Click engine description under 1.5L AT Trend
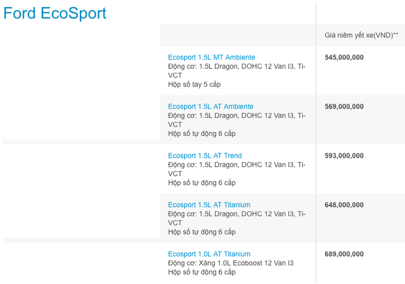 pos(236,169)
